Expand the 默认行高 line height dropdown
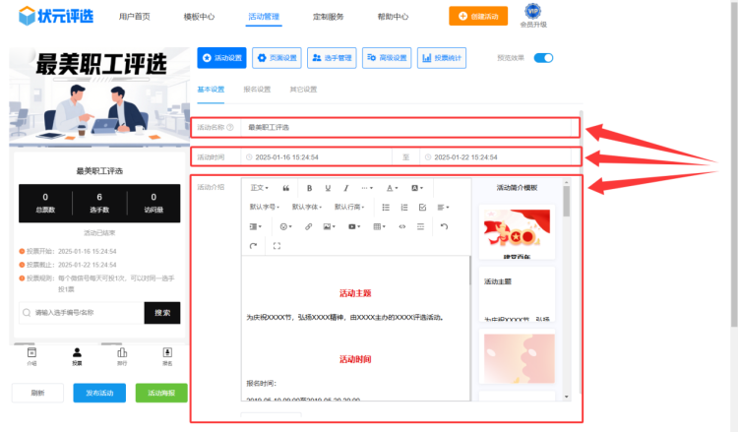738x432 pixels. 349,207
